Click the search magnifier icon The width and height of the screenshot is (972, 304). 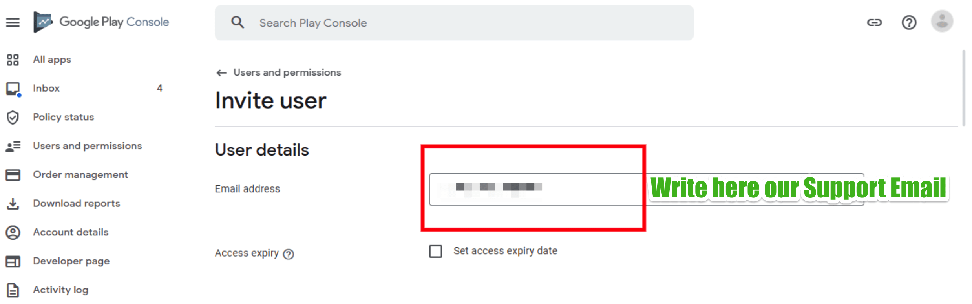coord(238,22)
